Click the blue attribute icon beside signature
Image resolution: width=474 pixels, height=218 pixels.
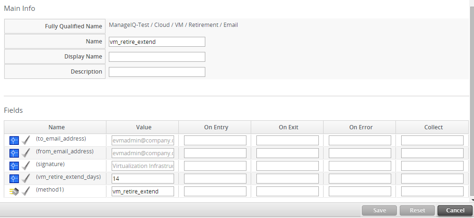14,166
